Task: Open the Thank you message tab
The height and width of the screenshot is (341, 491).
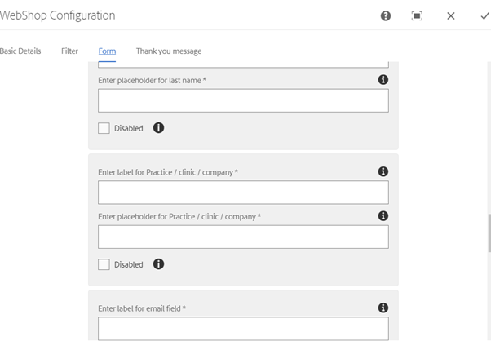Action: coord(169,51)
